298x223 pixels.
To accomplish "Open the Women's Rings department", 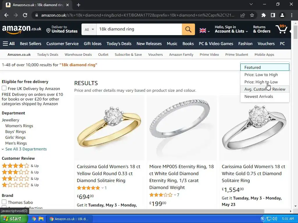I will [19, 126].
